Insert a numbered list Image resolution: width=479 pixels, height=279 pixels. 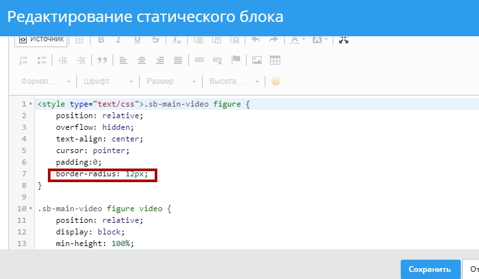pos(24,60)
